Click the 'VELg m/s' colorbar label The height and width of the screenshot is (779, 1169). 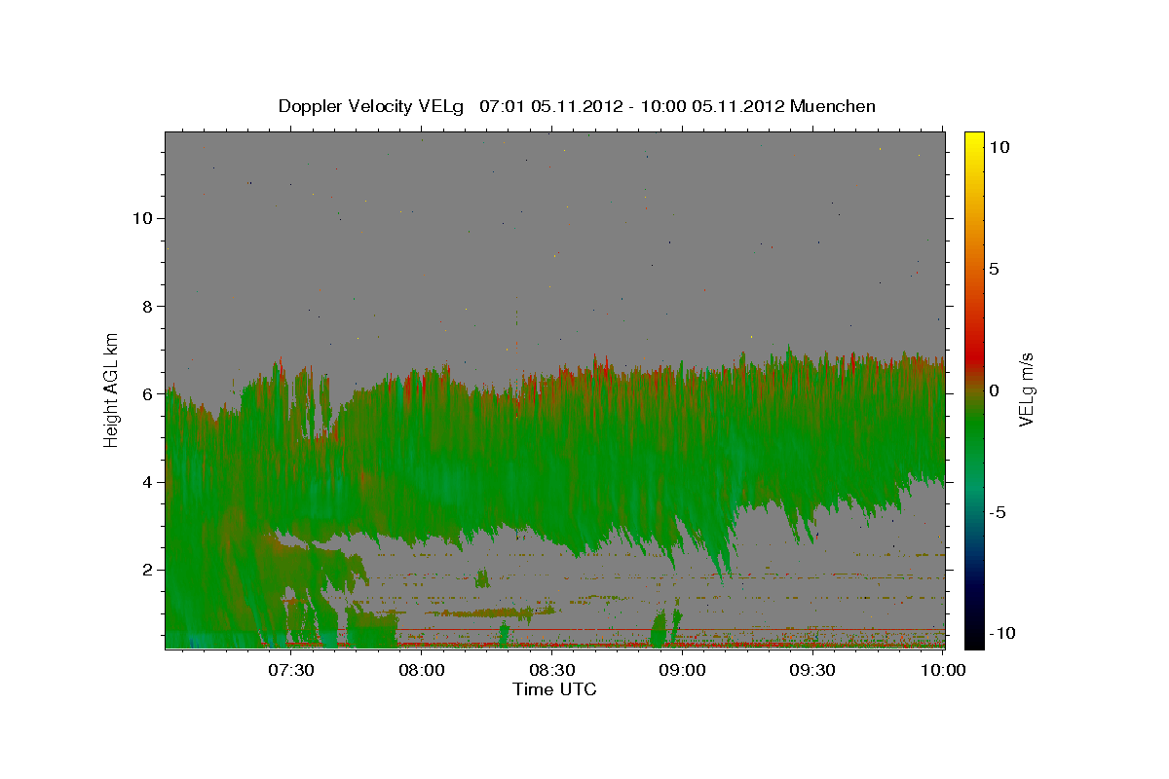pos(1027,389)
